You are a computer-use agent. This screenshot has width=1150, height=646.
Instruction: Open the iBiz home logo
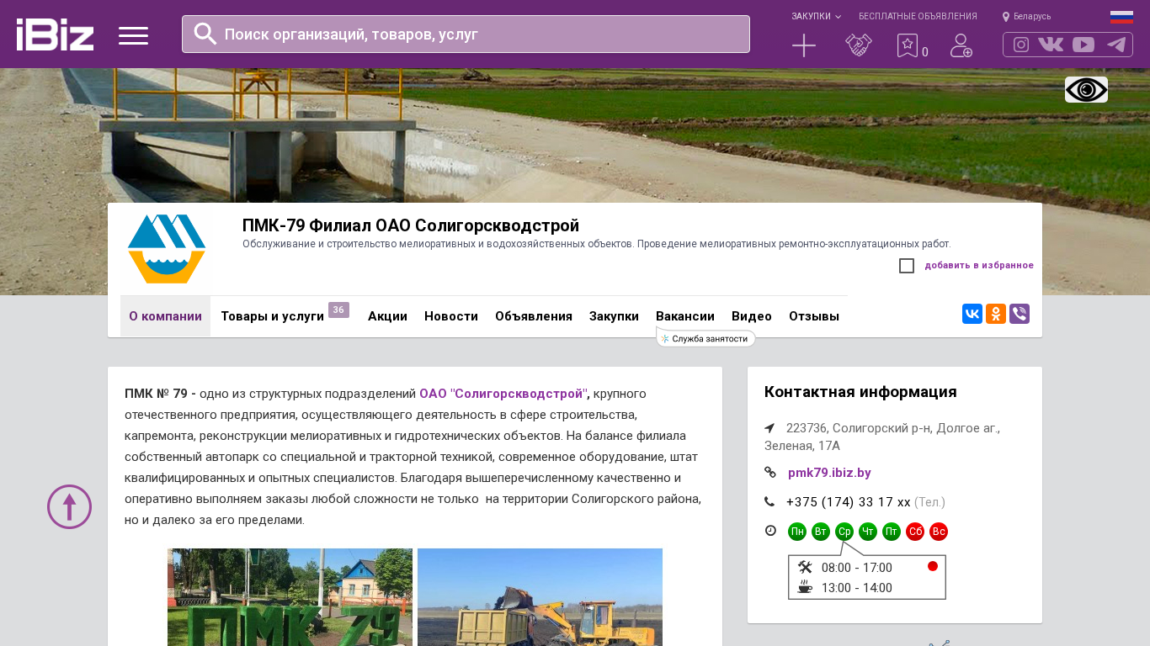55,34
